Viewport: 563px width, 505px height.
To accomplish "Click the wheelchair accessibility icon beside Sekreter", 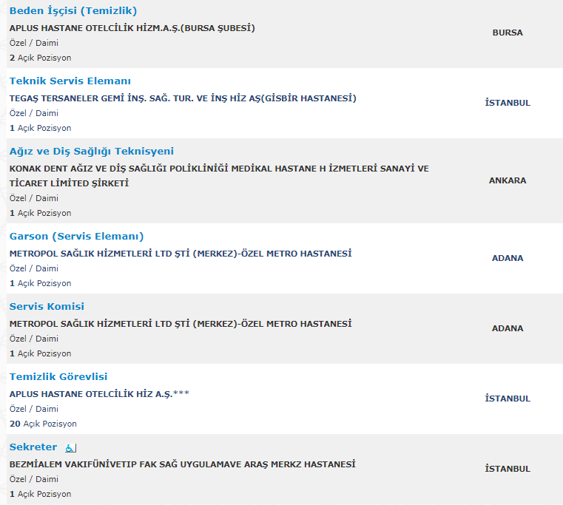I will (71, 448).
